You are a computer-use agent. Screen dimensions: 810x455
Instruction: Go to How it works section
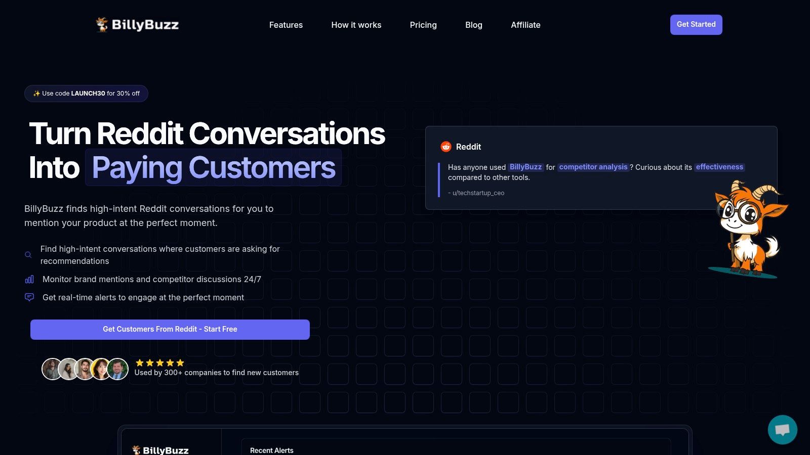(x=356, y=25)
